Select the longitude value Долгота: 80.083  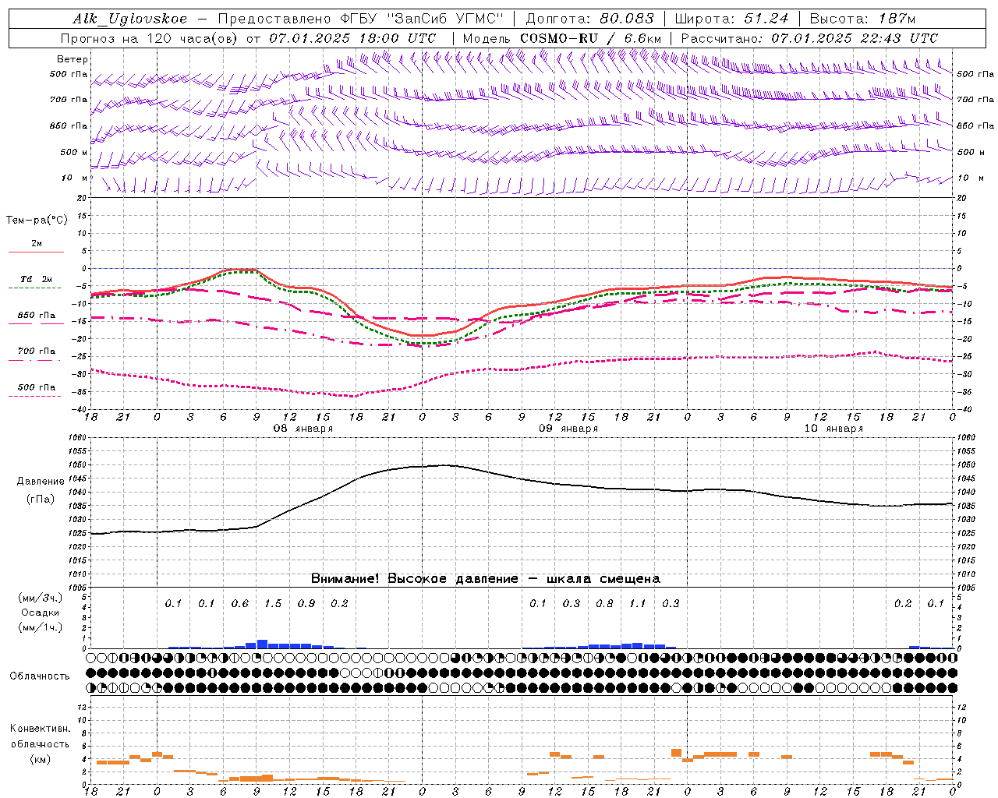pos(589,19)
